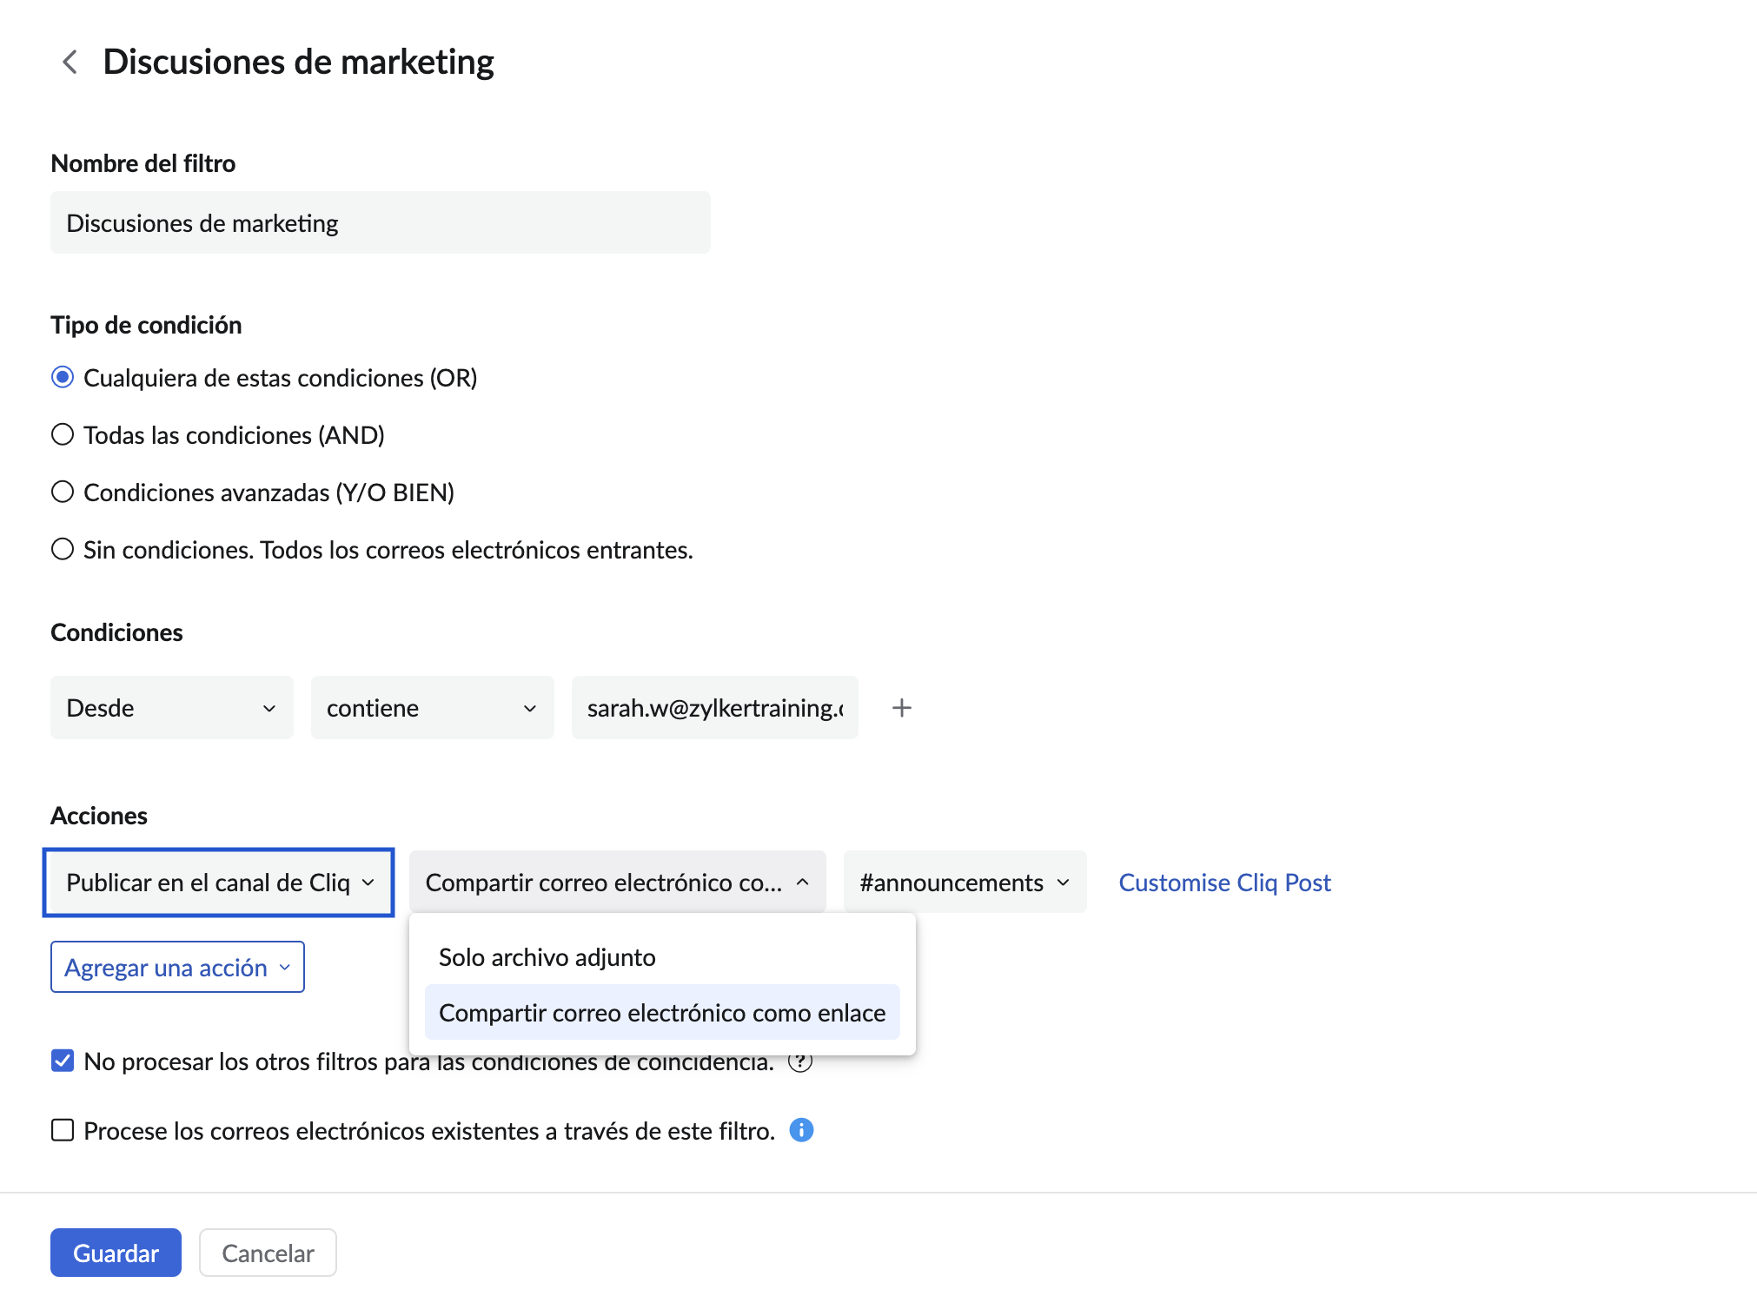Screen dimensions: 1757x1296
Task: Open Customise Cliq Post link
Action: pyautogui.click(x=1224, y=883)
